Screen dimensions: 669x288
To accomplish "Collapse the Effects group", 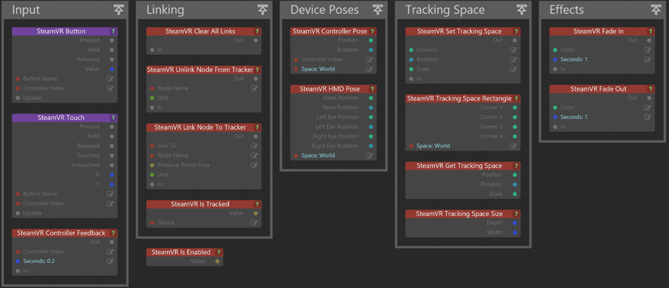I will [656, 9].
